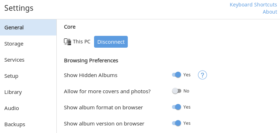The image size is (280, 133).
Task: Turn off Show Hidden Albums toggle
Action: 177,75
